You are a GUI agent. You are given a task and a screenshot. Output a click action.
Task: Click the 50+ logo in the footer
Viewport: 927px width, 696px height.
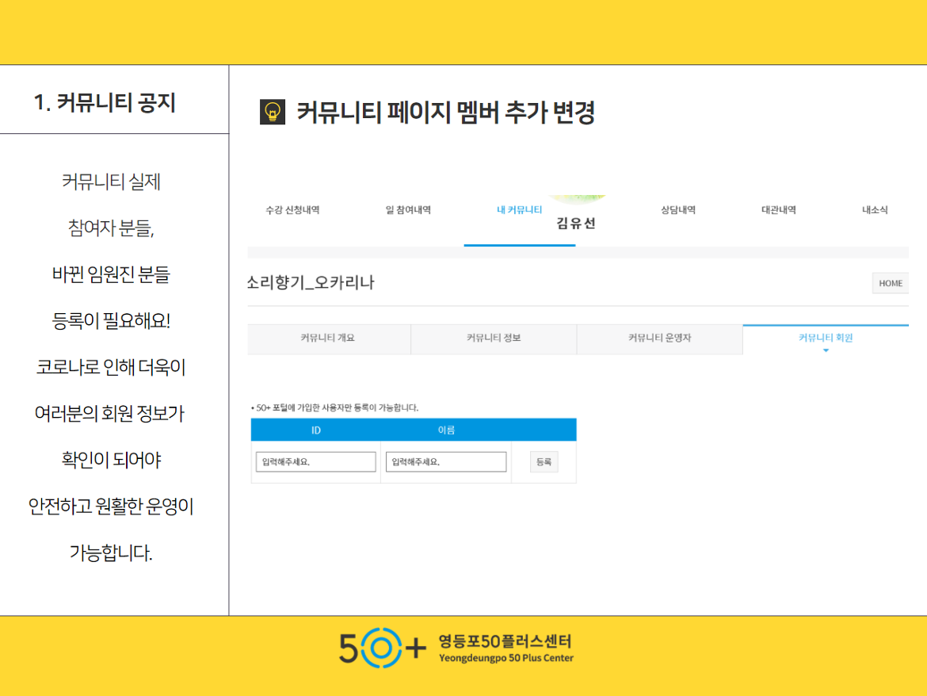click(x=383, y=648)
